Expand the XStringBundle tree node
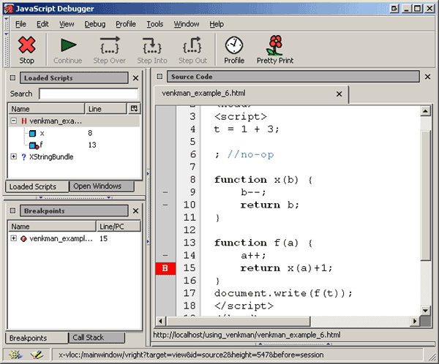Viewport: 439px width, 364px height. (x=13, y=156)
